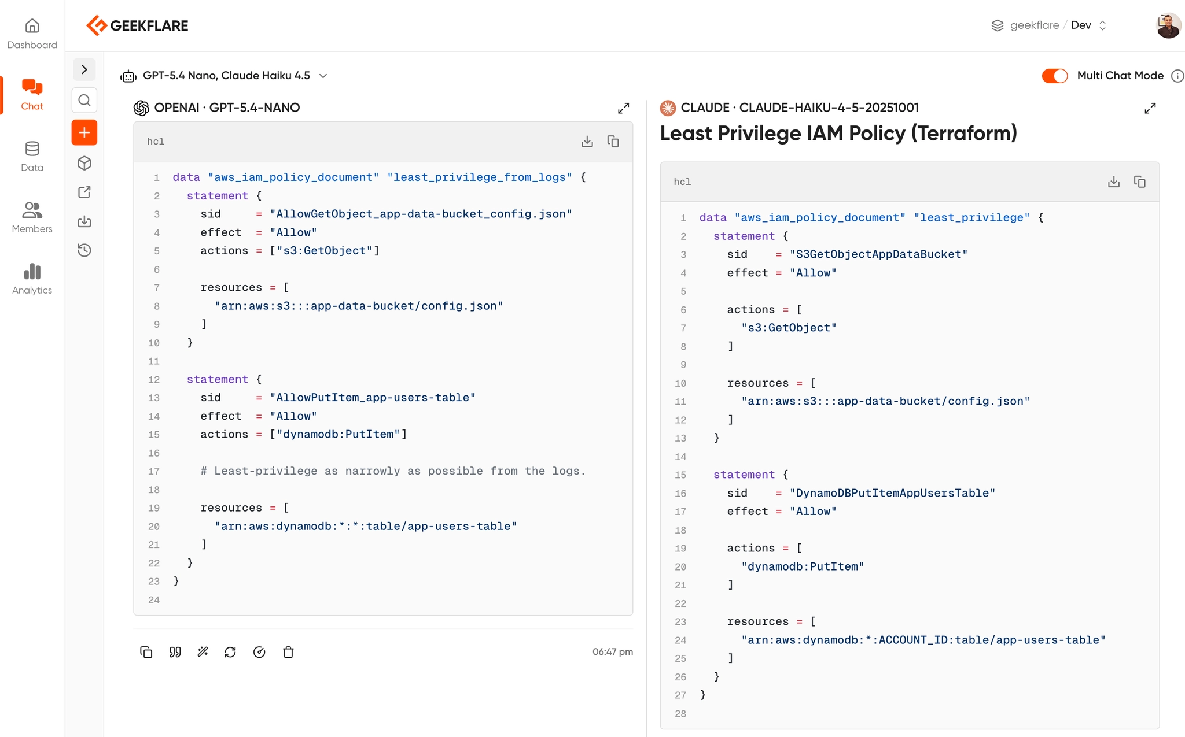
Task: Open chat history clock icon
Action: coord(84,250)
